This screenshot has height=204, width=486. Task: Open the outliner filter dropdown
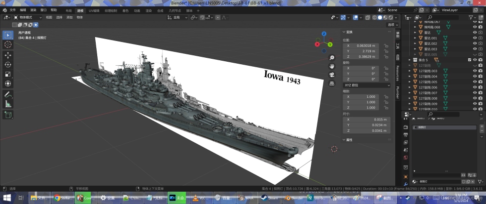(472, 17)
